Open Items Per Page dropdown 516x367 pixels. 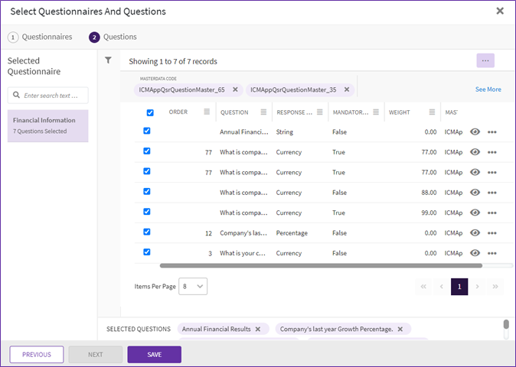point(191,286)
